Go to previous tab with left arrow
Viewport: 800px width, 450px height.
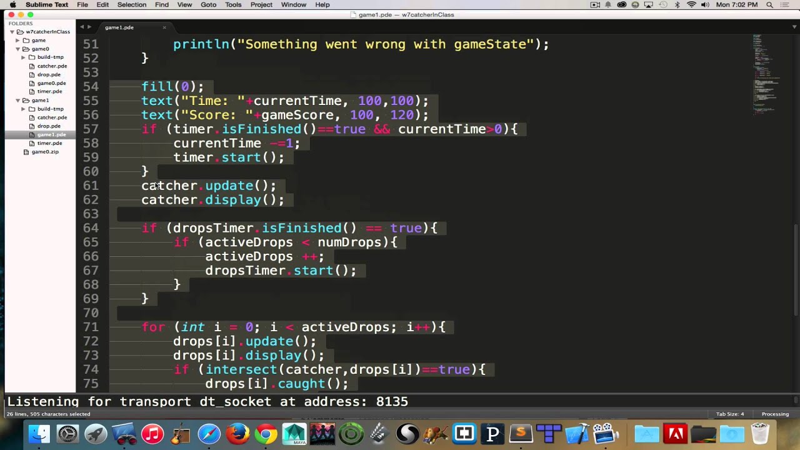82,27
